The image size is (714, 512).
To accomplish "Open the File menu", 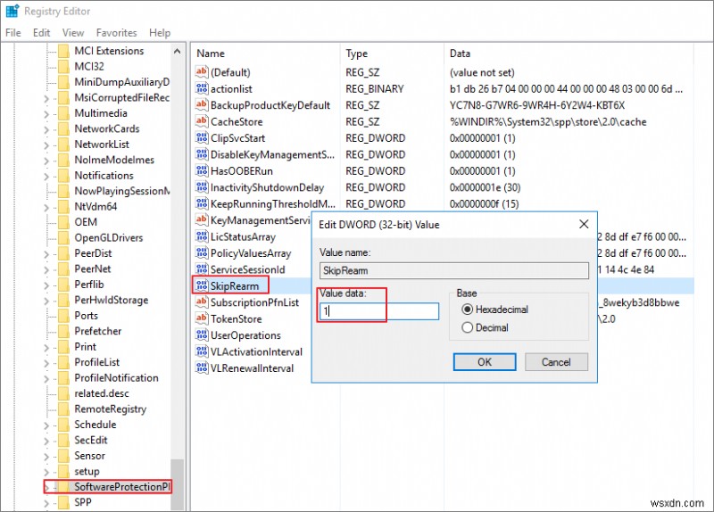I will click(13, 33).
